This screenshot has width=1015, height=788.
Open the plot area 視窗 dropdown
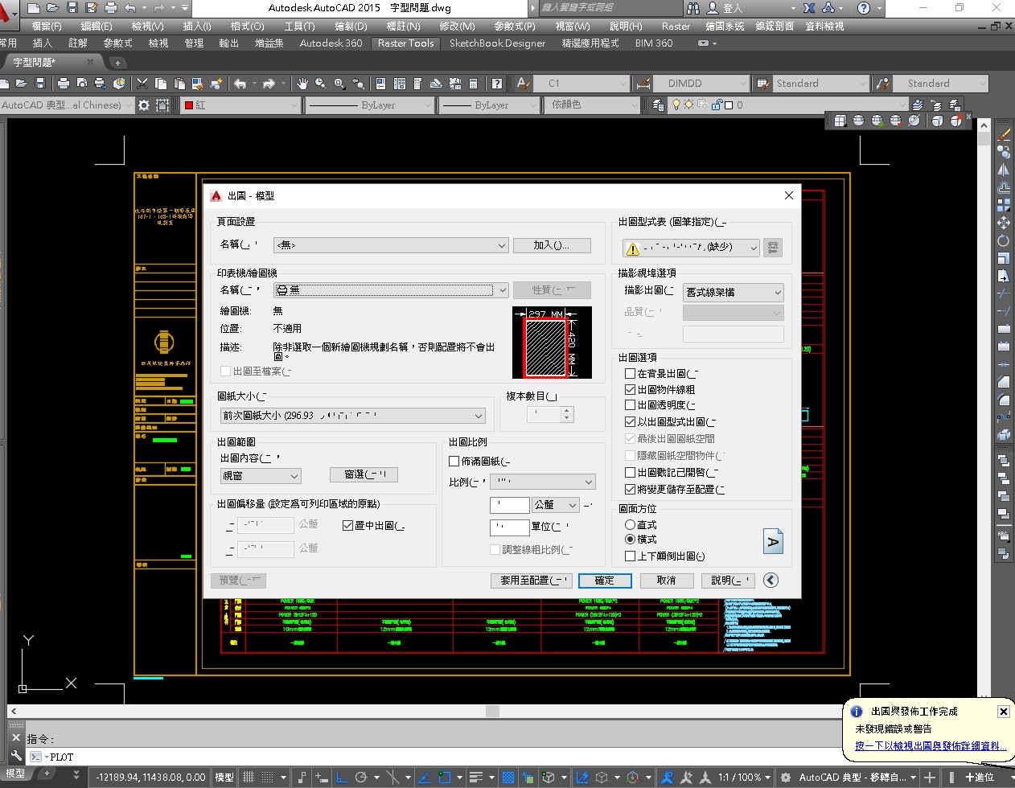pos(261,476)
